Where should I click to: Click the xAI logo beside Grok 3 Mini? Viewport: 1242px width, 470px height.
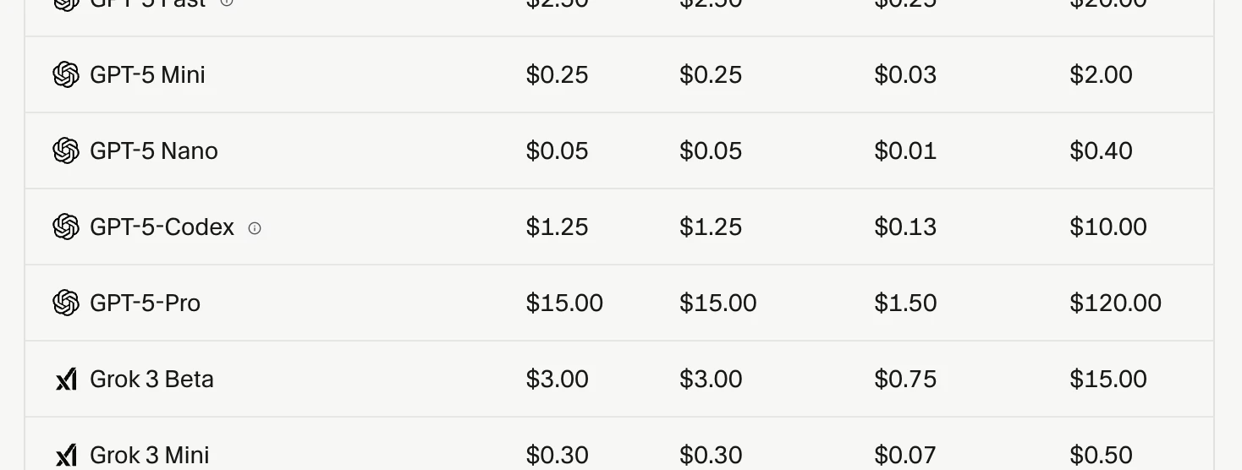point(66,456)
